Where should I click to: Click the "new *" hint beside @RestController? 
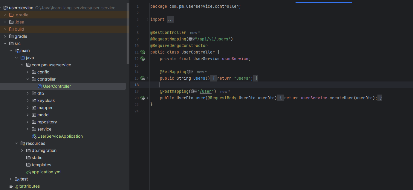[195, 33]
